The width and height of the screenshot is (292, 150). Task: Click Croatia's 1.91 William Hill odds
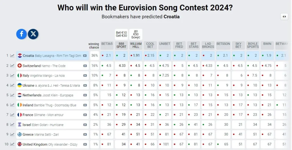point(136,55)
